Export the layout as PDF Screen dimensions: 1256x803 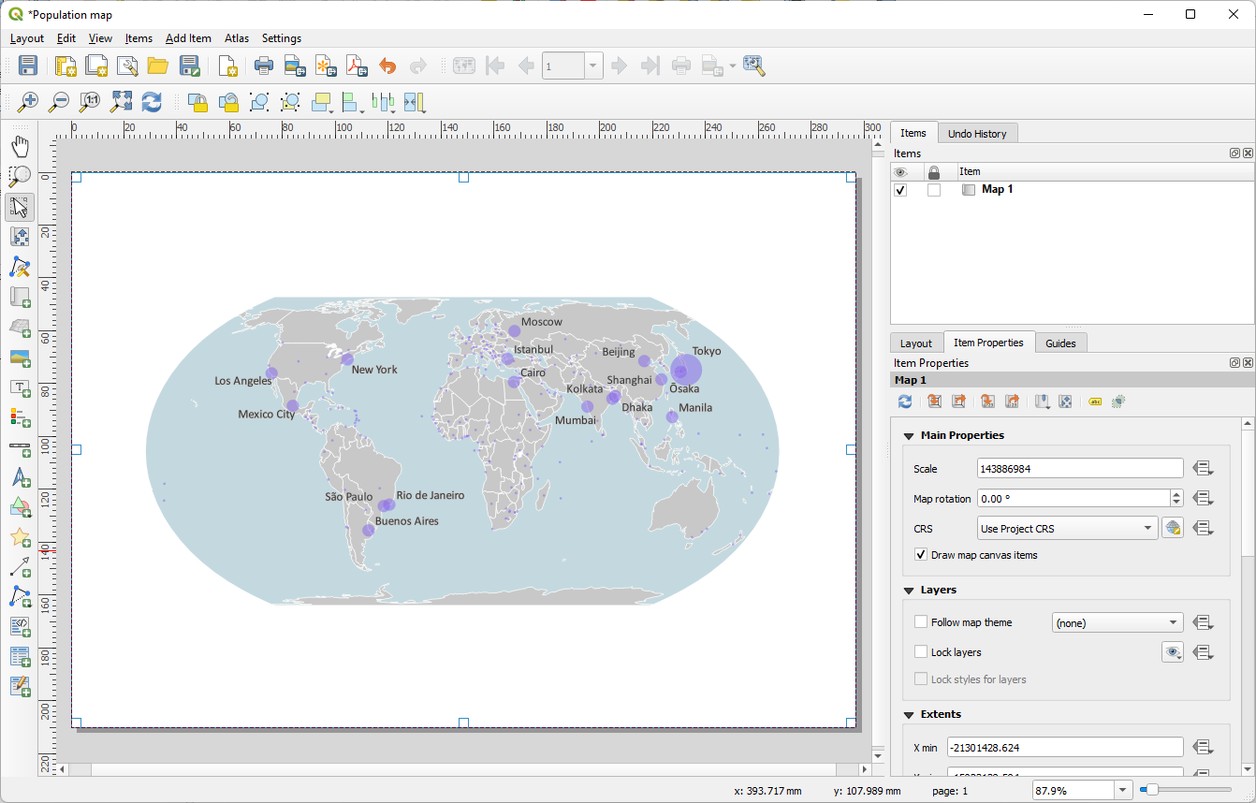click(x=357, y=66)
